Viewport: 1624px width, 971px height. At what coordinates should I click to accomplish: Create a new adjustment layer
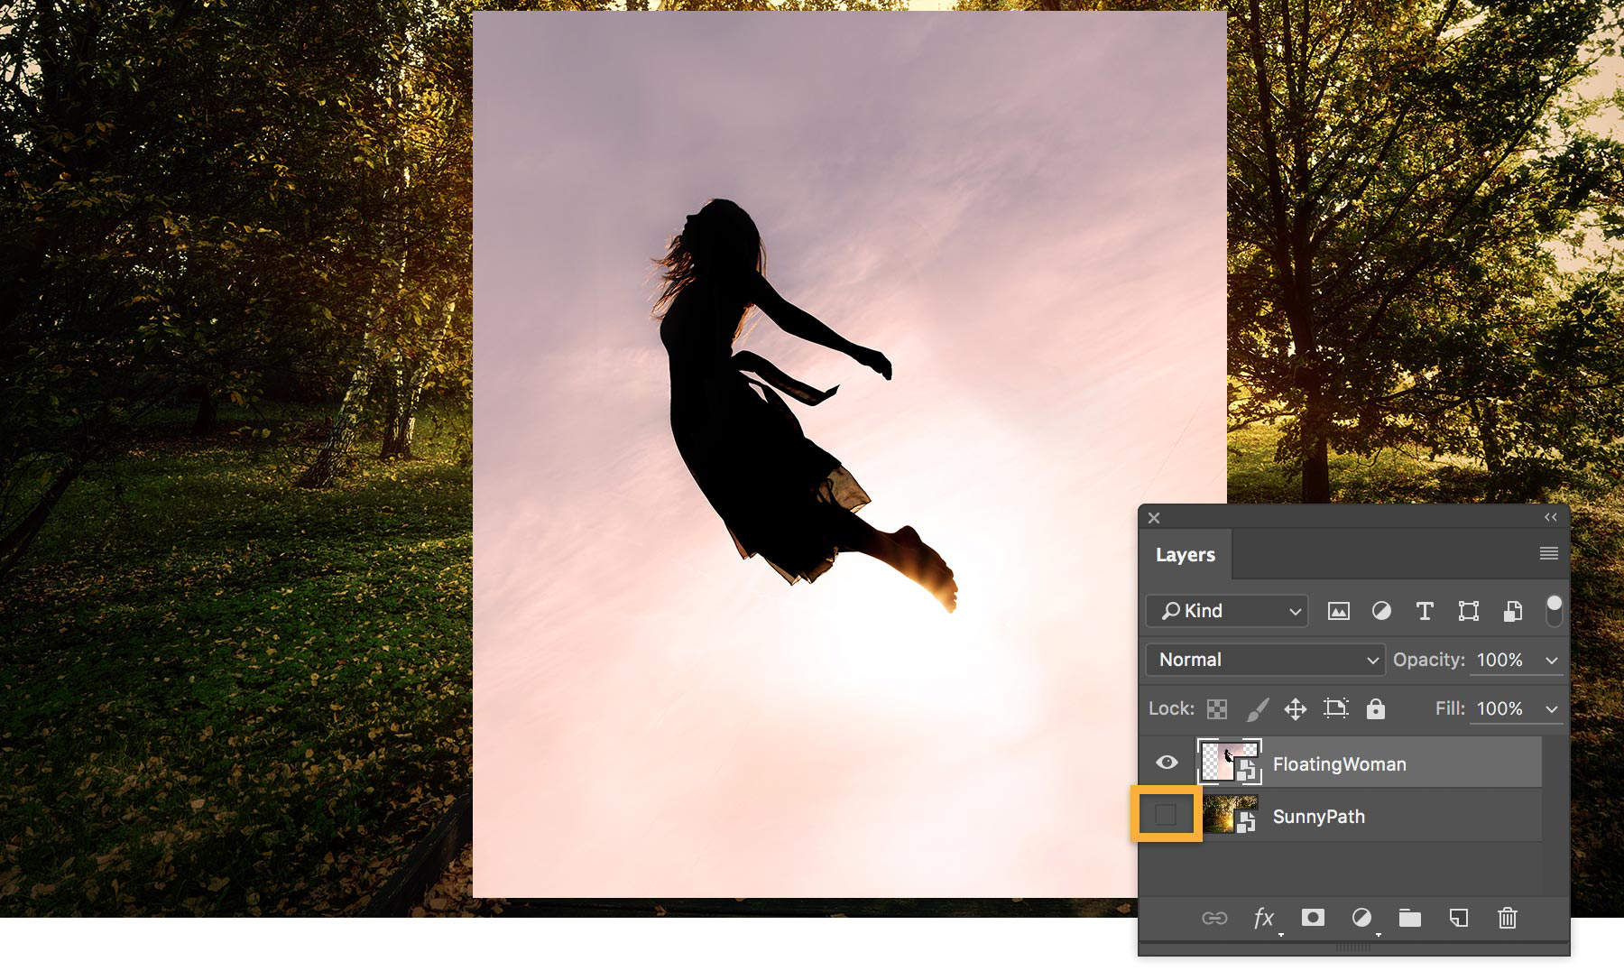pos(1361,919)
